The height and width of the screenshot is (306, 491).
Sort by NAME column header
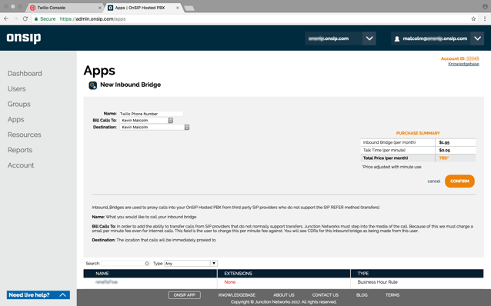150,274
